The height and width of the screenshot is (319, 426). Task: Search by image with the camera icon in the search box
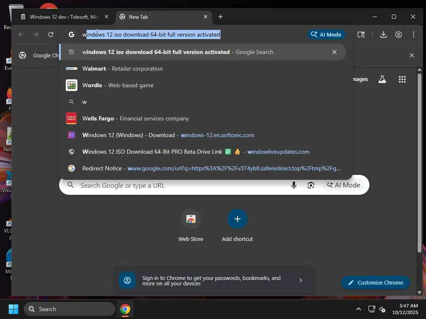click(311, 185)
